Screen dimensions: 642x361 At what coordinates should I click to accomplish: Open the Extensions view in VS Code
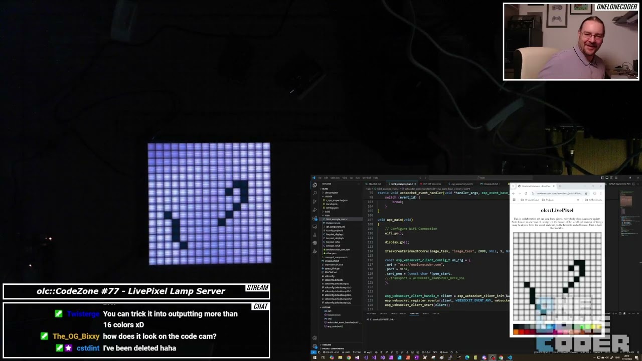pyautogui.click(x=314, y=218)
